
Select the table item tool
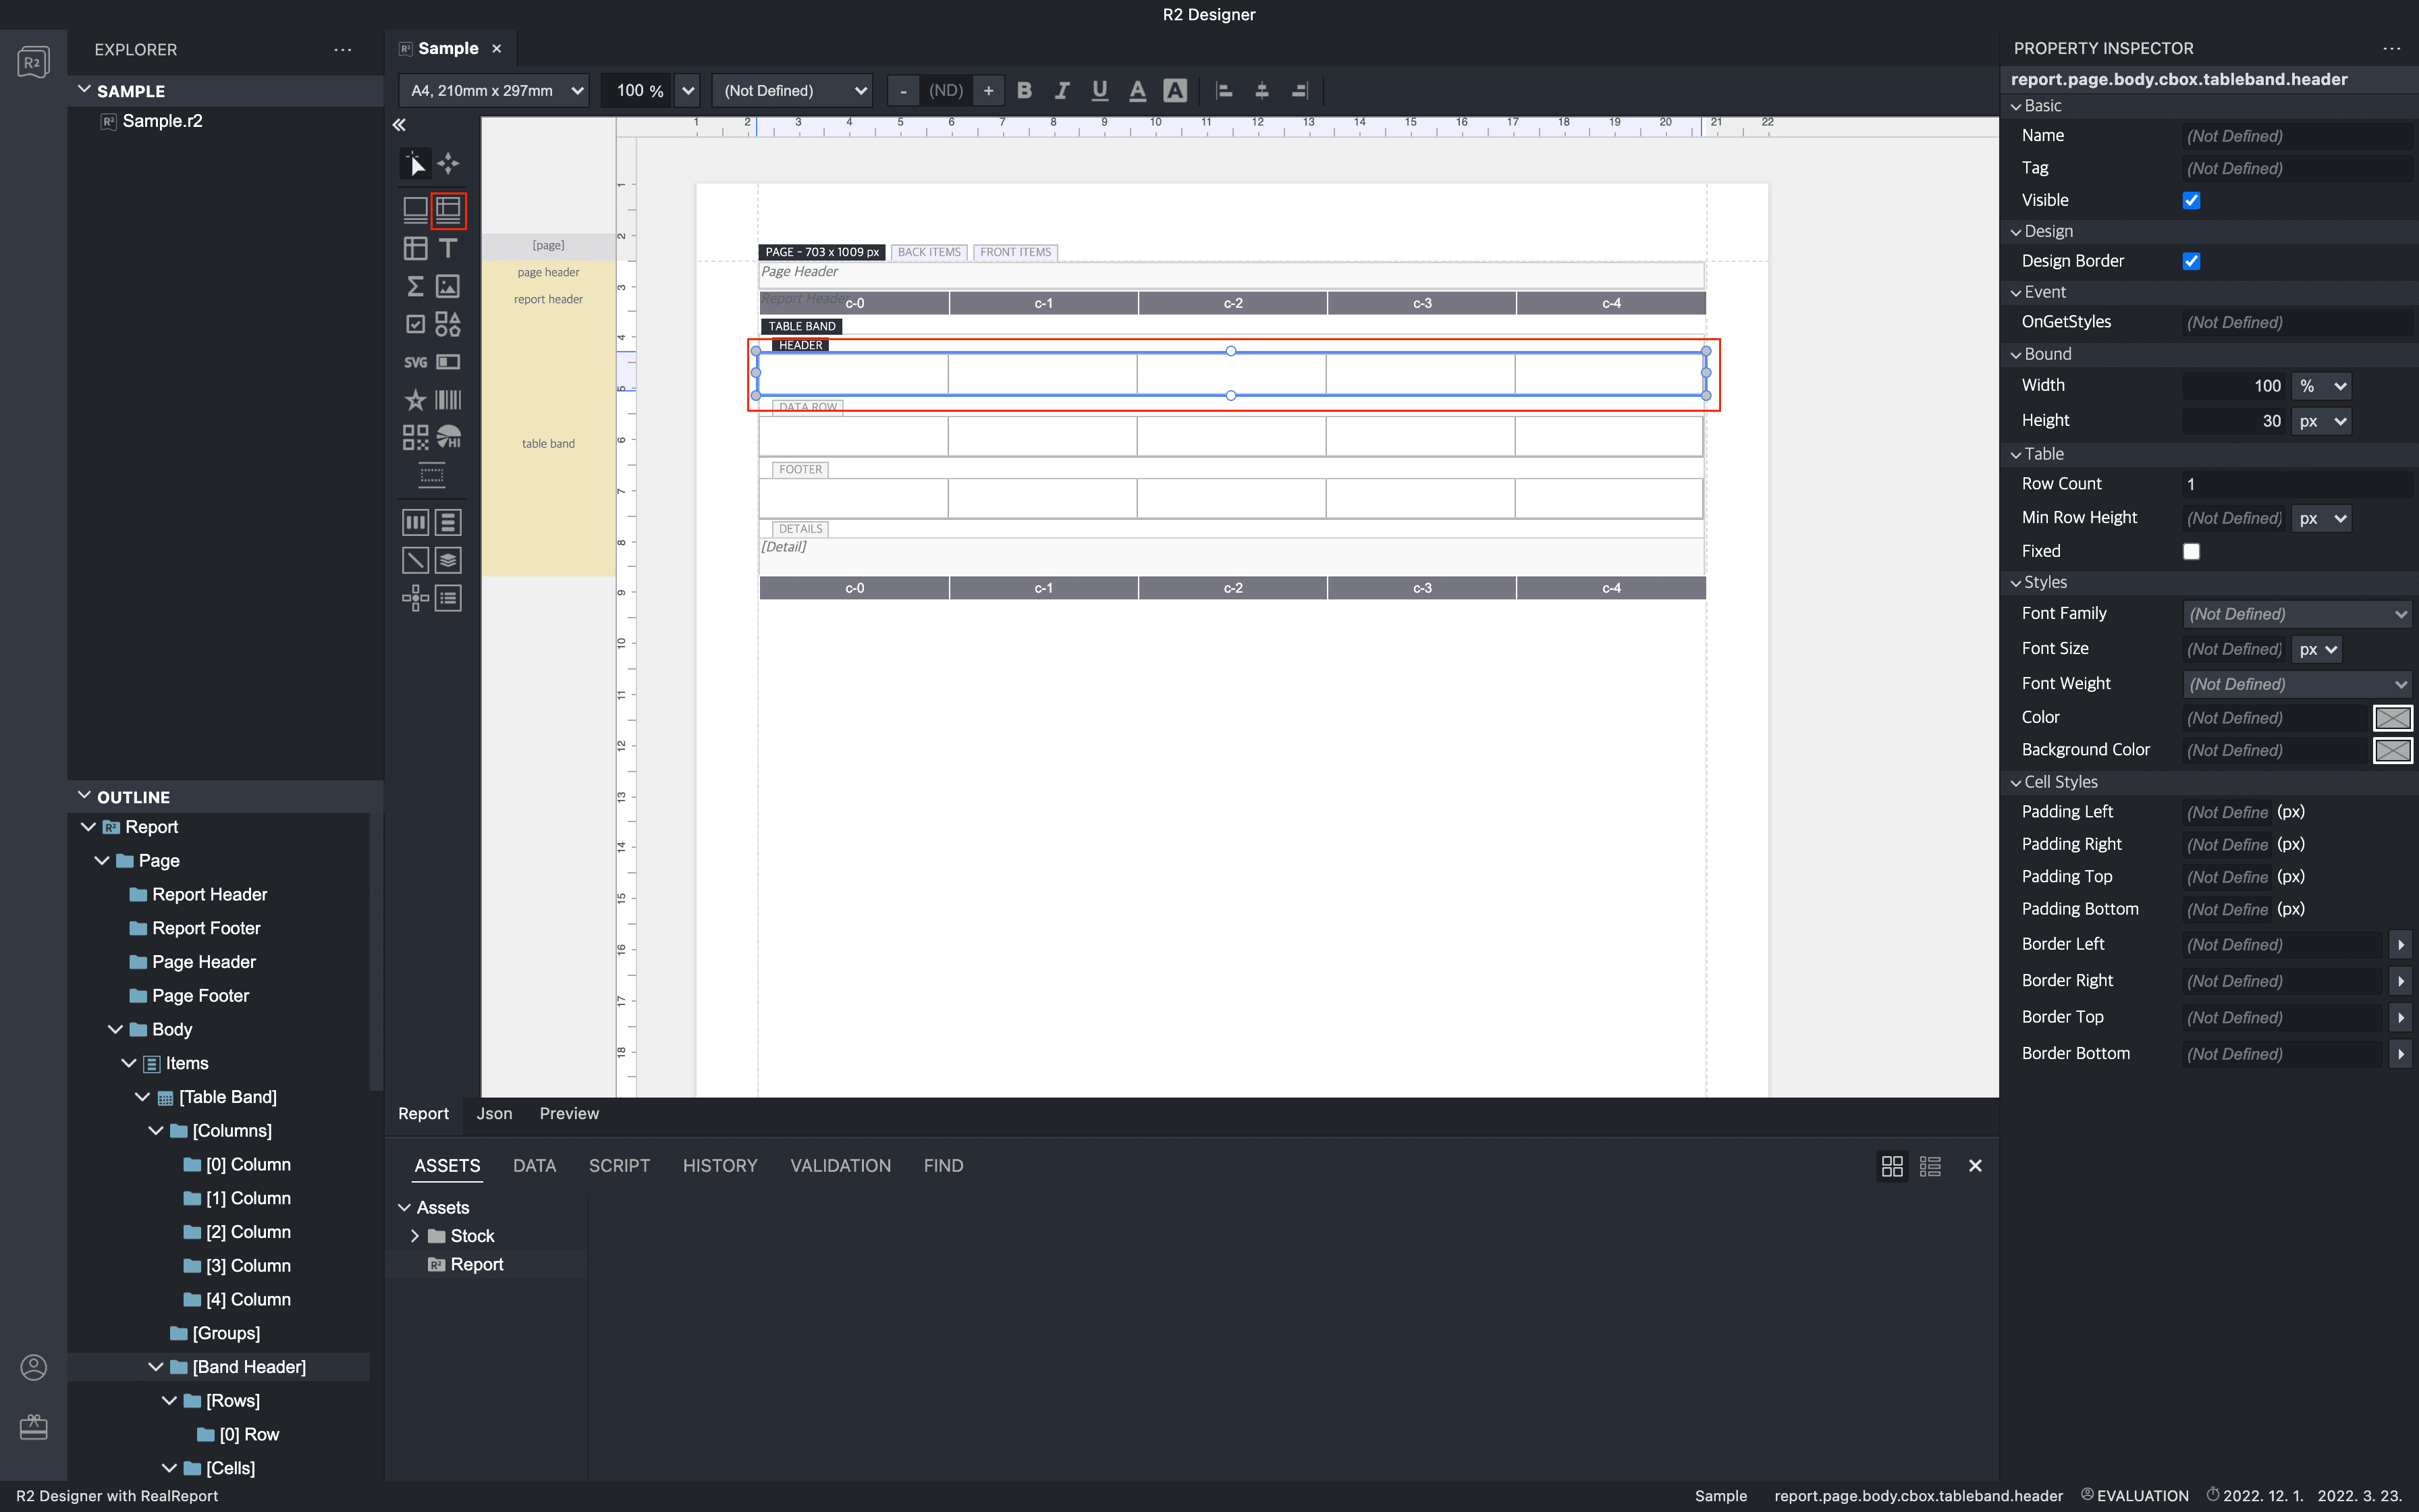point(415,248)
